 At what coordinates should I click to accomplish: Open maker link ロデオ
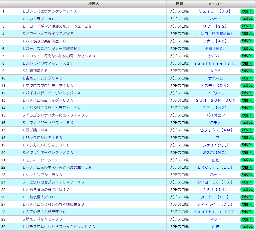[216, 123]
